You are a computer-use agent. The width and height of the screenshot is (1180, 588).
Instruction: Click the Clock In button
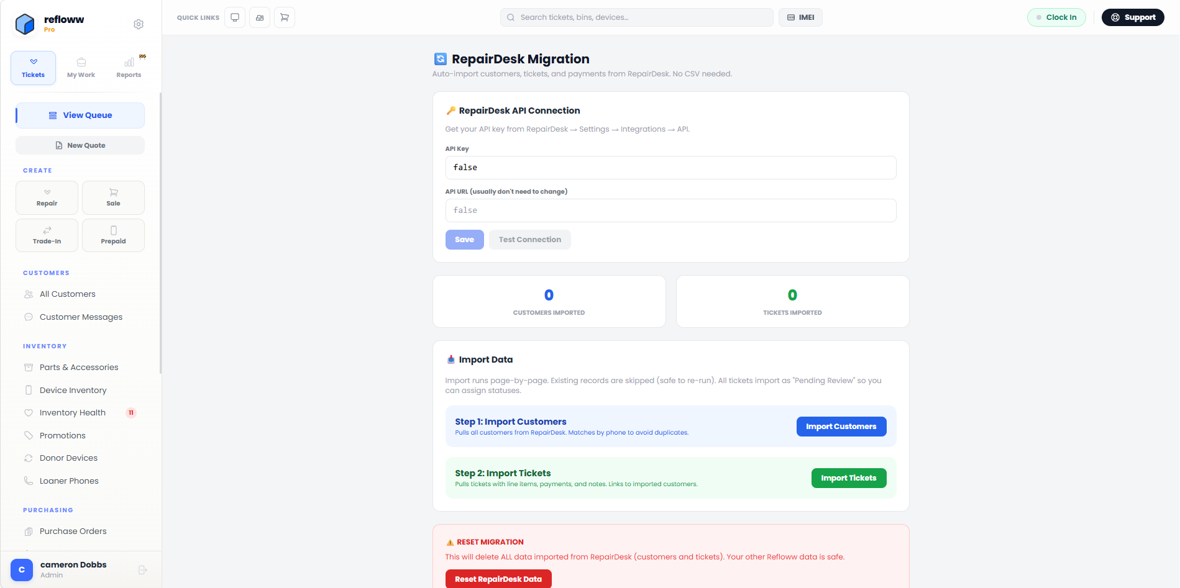click(1056, 17)
